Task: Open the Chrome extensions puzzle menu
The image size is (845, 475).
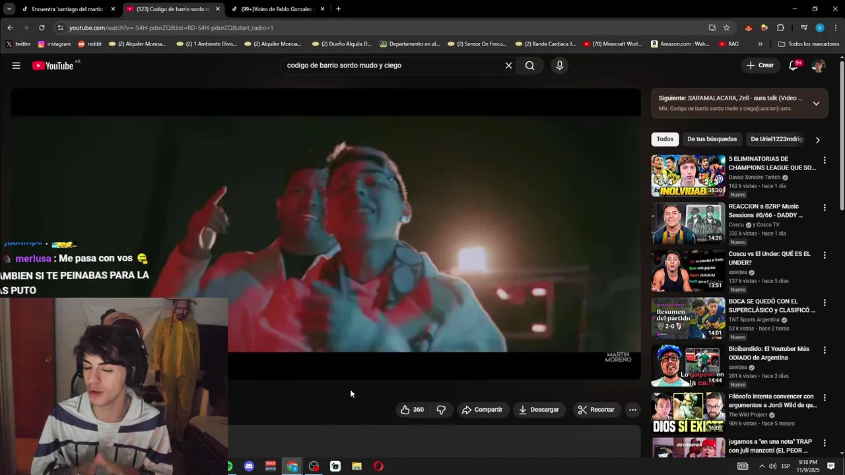Action: pos(780,28)
